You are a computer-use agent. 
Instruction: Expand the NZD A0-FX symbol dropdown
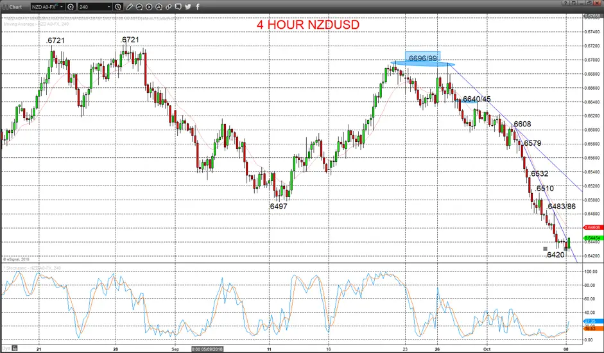pos(62,7)
